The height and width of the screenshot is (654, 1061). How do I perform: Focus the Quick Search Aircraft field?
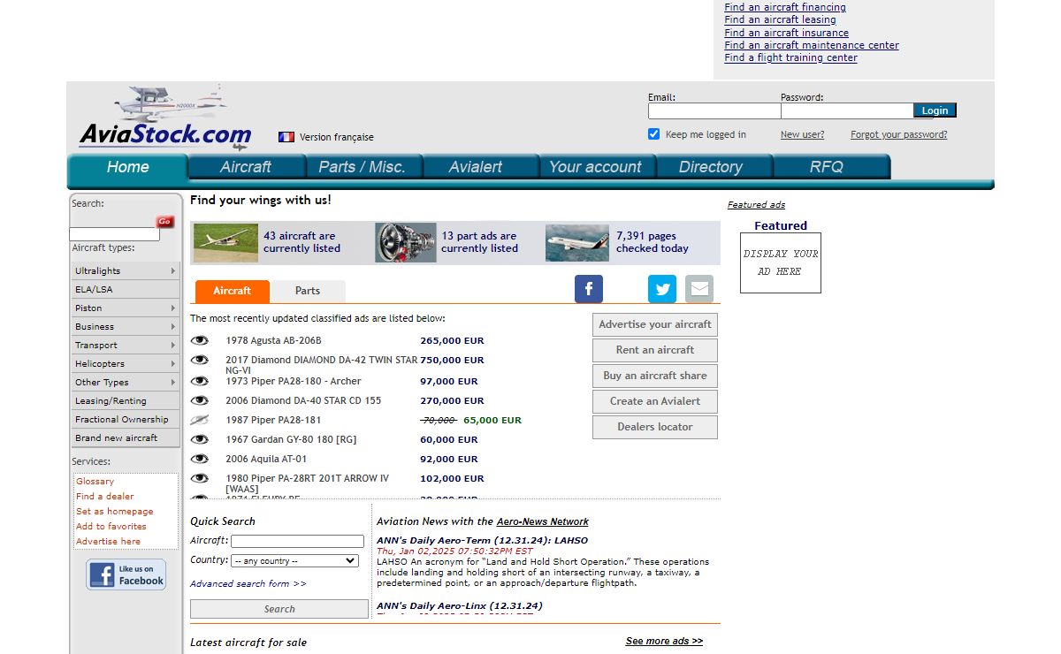[x=297, y=541]
